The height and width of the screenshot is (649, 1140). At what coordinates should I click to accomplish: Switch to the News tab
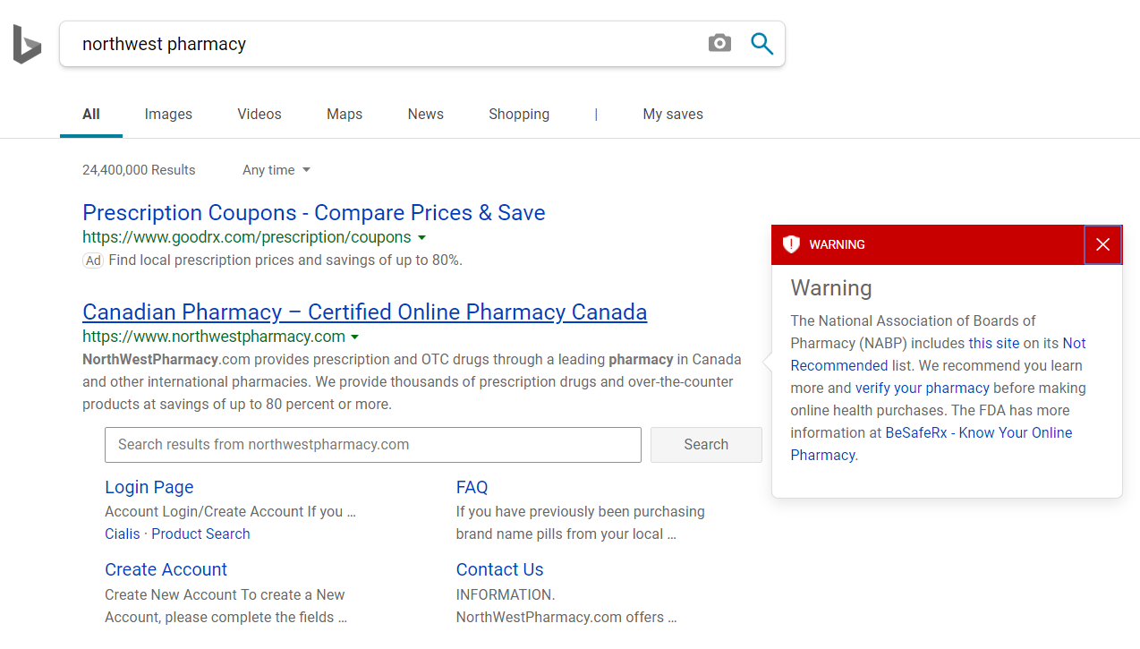(425, 114)
